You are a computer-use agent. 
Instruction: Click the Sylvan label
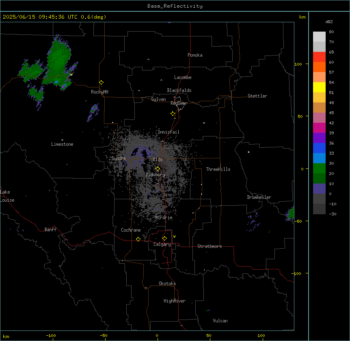point(158,99)
